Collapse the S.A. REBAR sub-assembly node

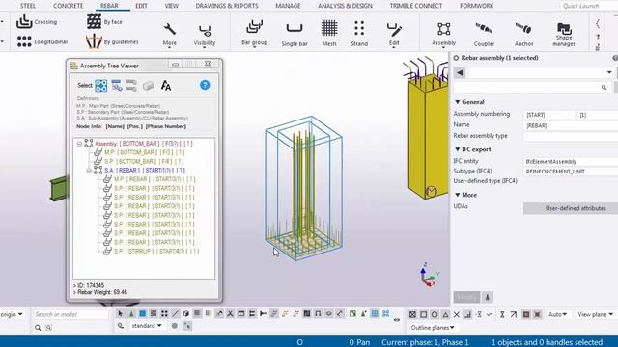click(89, 171)
